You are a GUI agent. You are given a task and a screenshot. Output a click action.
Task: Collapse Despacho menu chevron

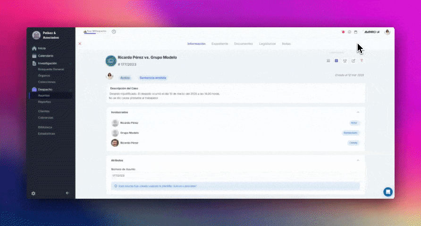tap(70, 89)
